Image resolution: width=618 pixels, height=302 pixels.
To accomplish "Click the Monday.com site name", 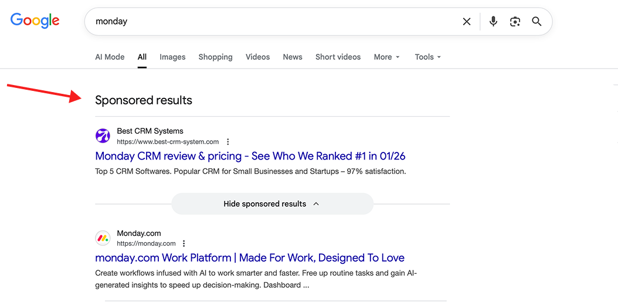I will (x=139, y=233).
